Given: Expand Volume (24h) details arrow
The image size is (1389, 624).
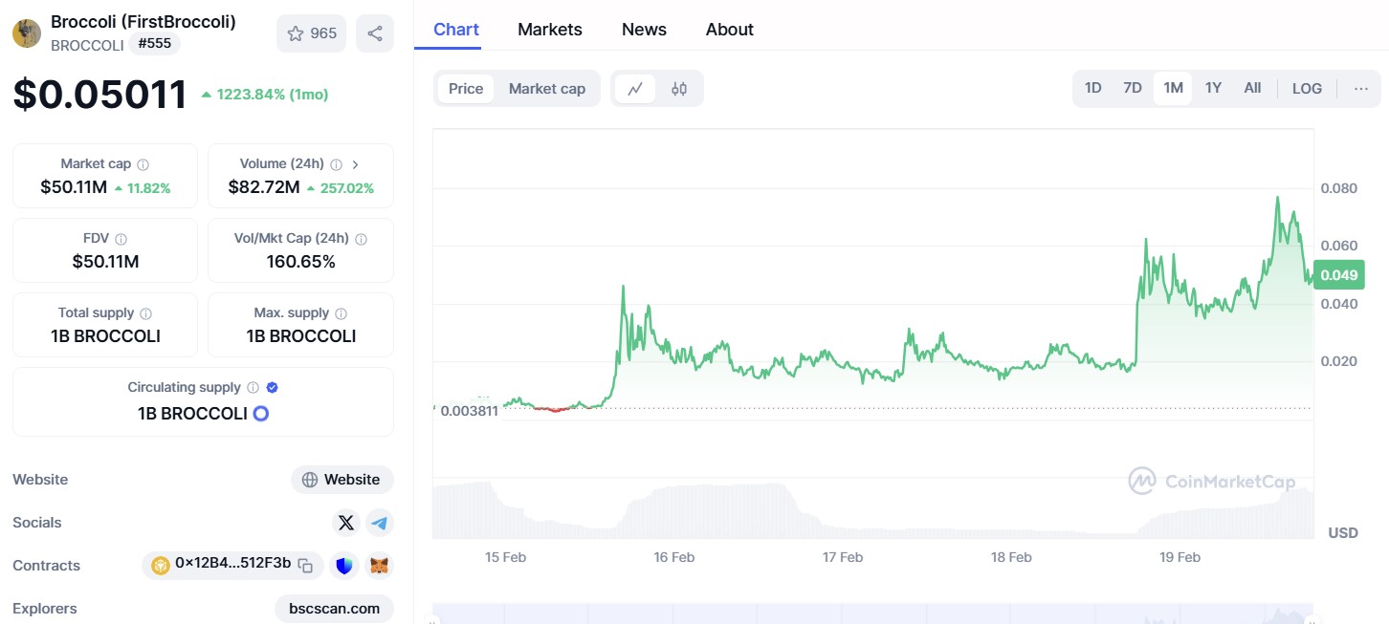Looking at the screenshot, I should [355, 164].
